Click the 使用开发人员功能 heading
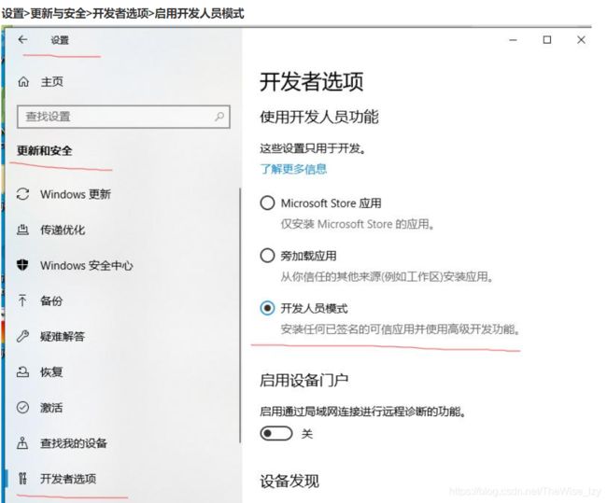607x503 pixels. coord(319,117)
